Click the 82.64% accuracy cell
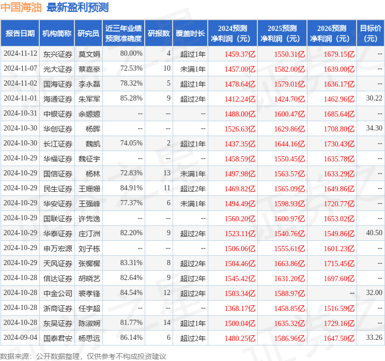 point(131,277)
